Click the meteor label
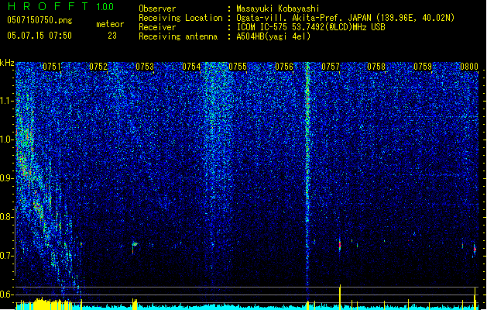Viewport: 487px width, 310px height. click(110, 24)
